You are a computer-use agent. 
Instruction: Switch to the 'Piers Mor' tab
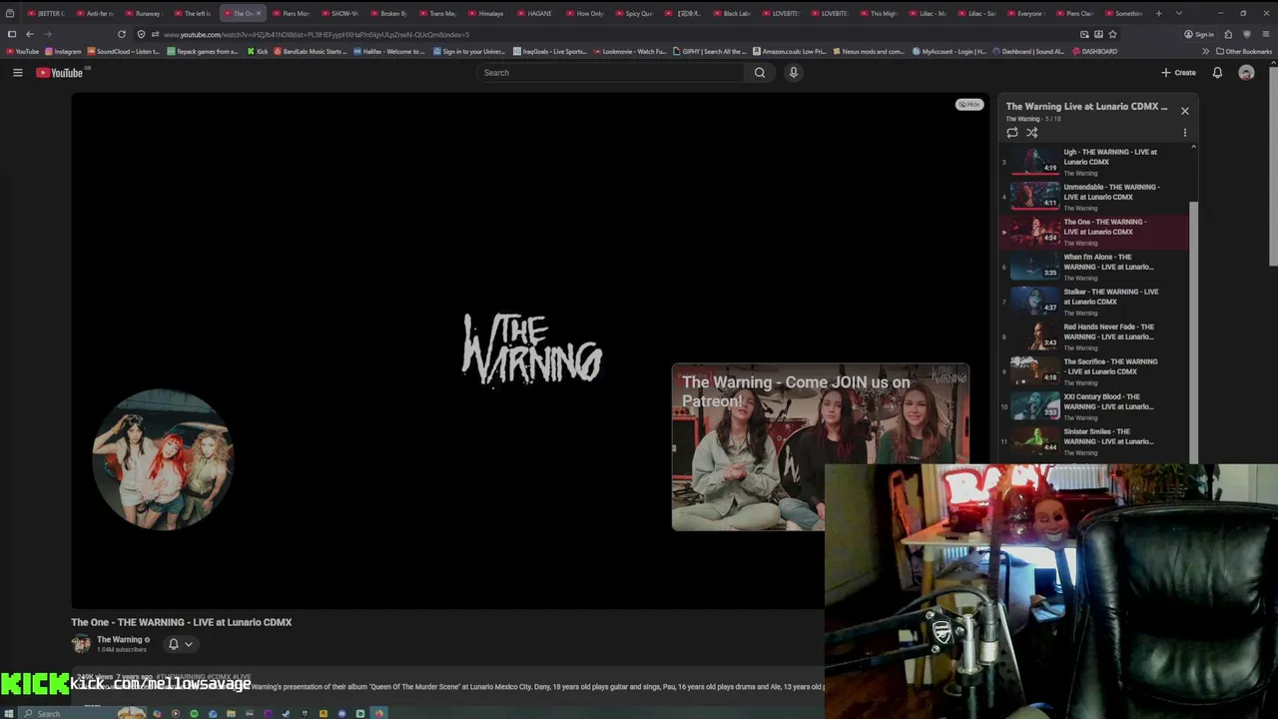tap(292, 13)
